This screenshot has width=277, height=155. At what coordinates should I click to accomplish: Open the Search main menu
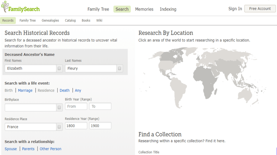point(122,9)
